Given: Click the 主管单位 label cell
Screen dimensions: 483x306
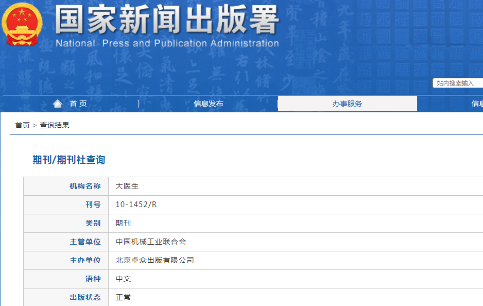Looking at the screenshot, I should click(x=66, y=242).
